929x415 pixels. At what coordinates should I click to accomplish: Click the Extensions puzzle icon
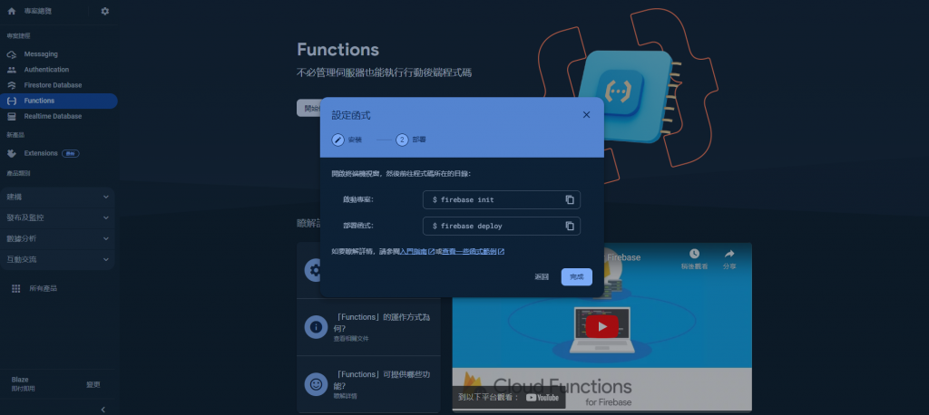(x=11, y=153)
